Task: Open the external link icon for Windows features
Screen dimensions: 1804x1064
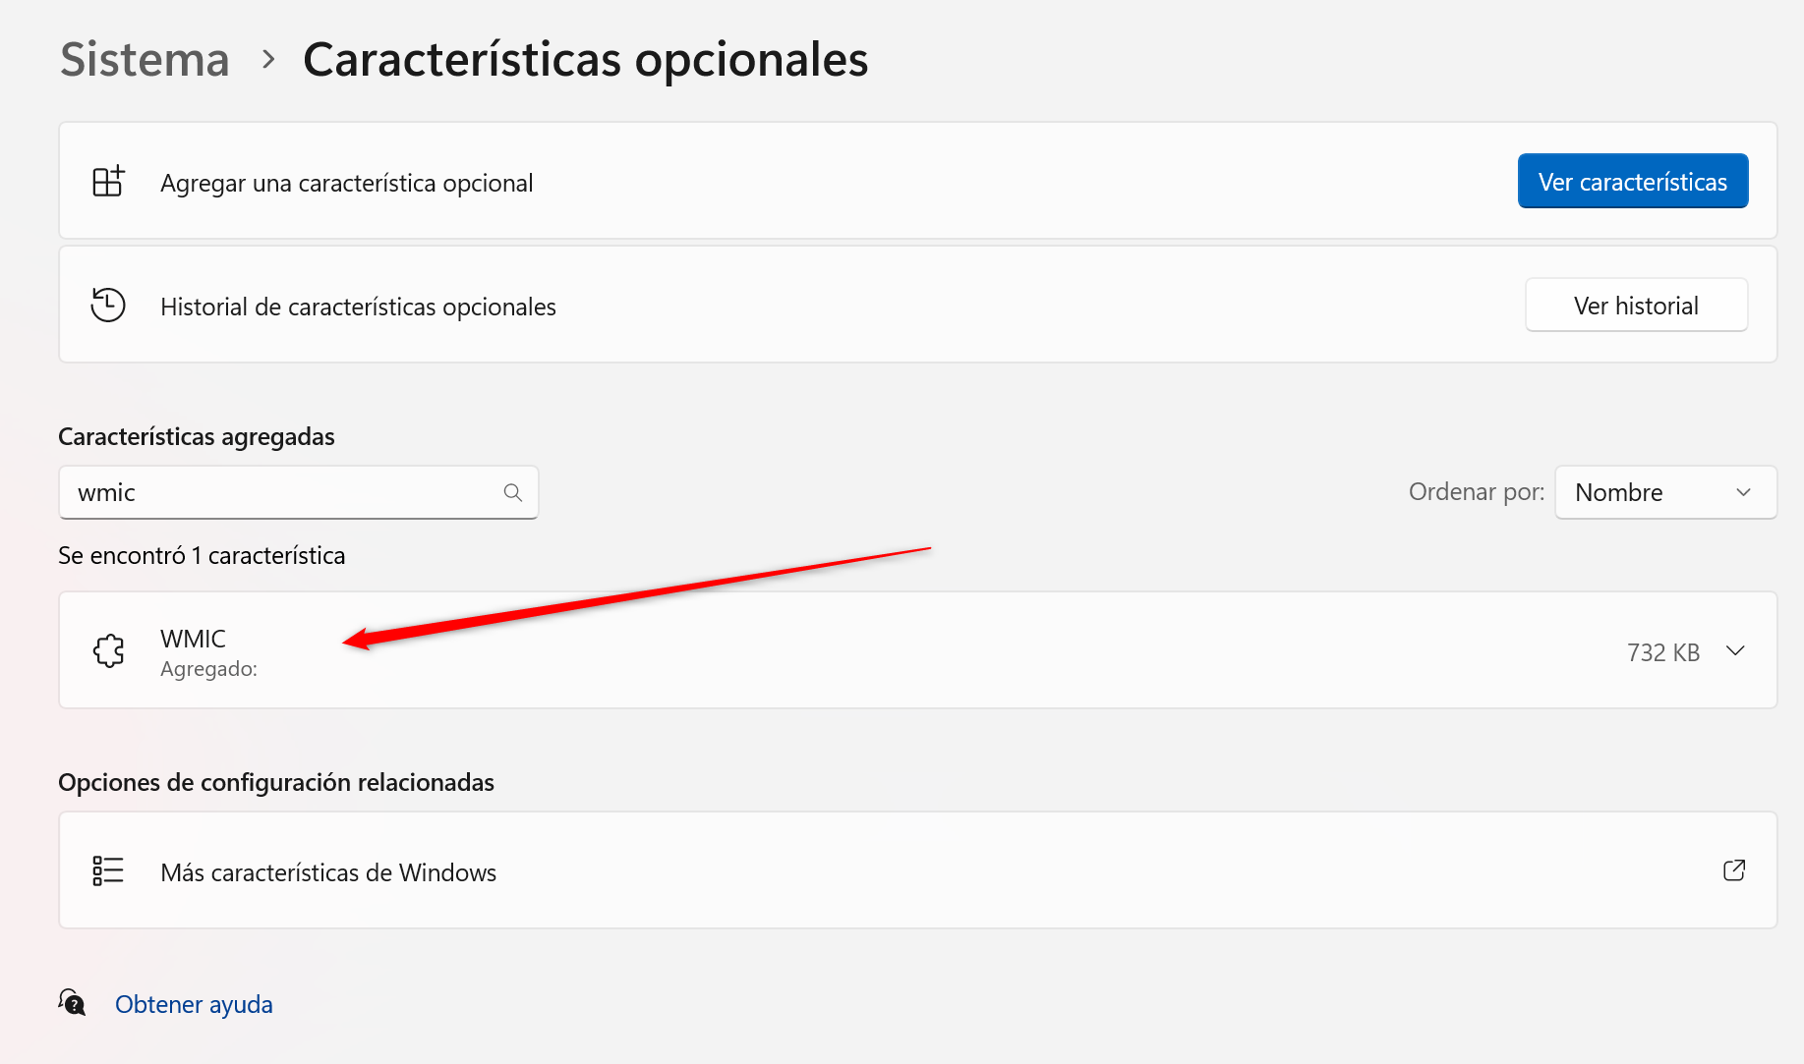Action: coord(1734,870)
